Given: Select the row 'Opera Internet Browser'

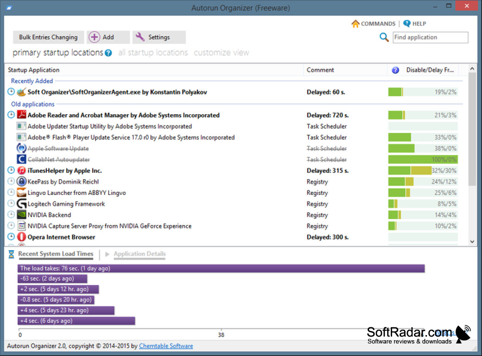Looking at the screenshot, I should tap(234, 237).
